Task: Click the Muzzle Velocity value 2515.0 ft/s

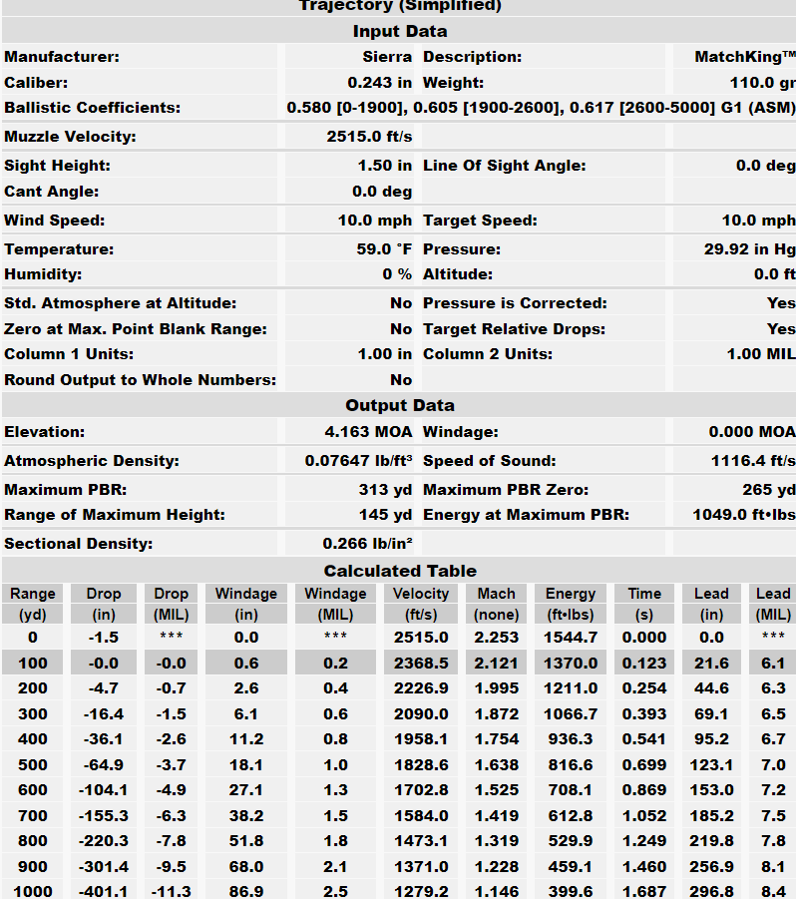Action: 369,137
